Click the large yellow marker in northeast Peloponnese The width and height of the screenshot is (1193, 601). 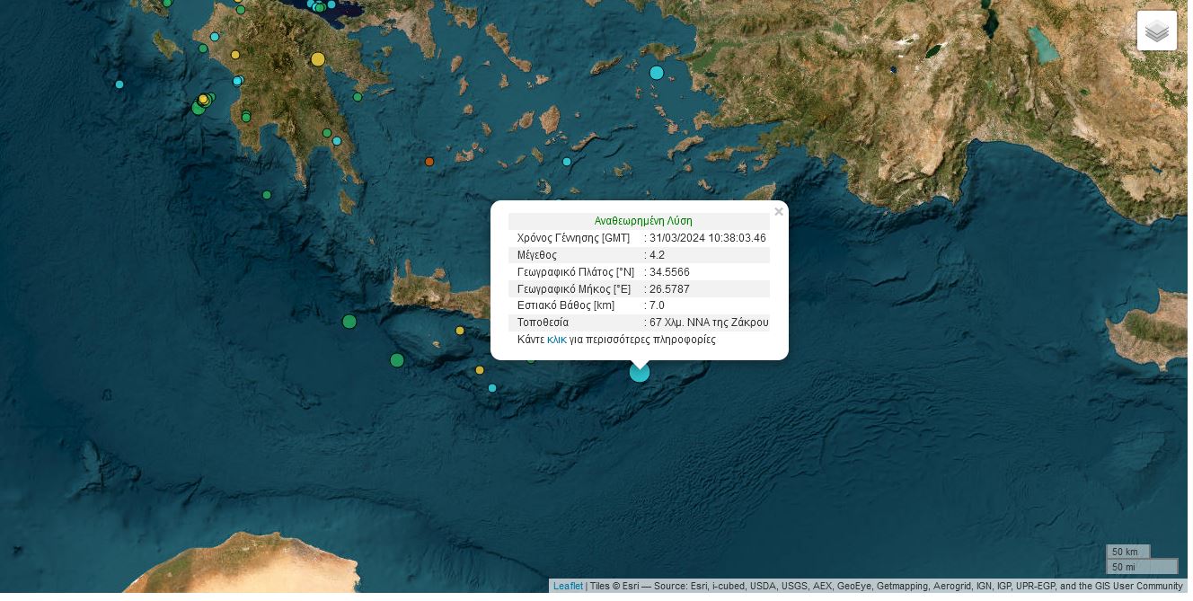[317, 59]
